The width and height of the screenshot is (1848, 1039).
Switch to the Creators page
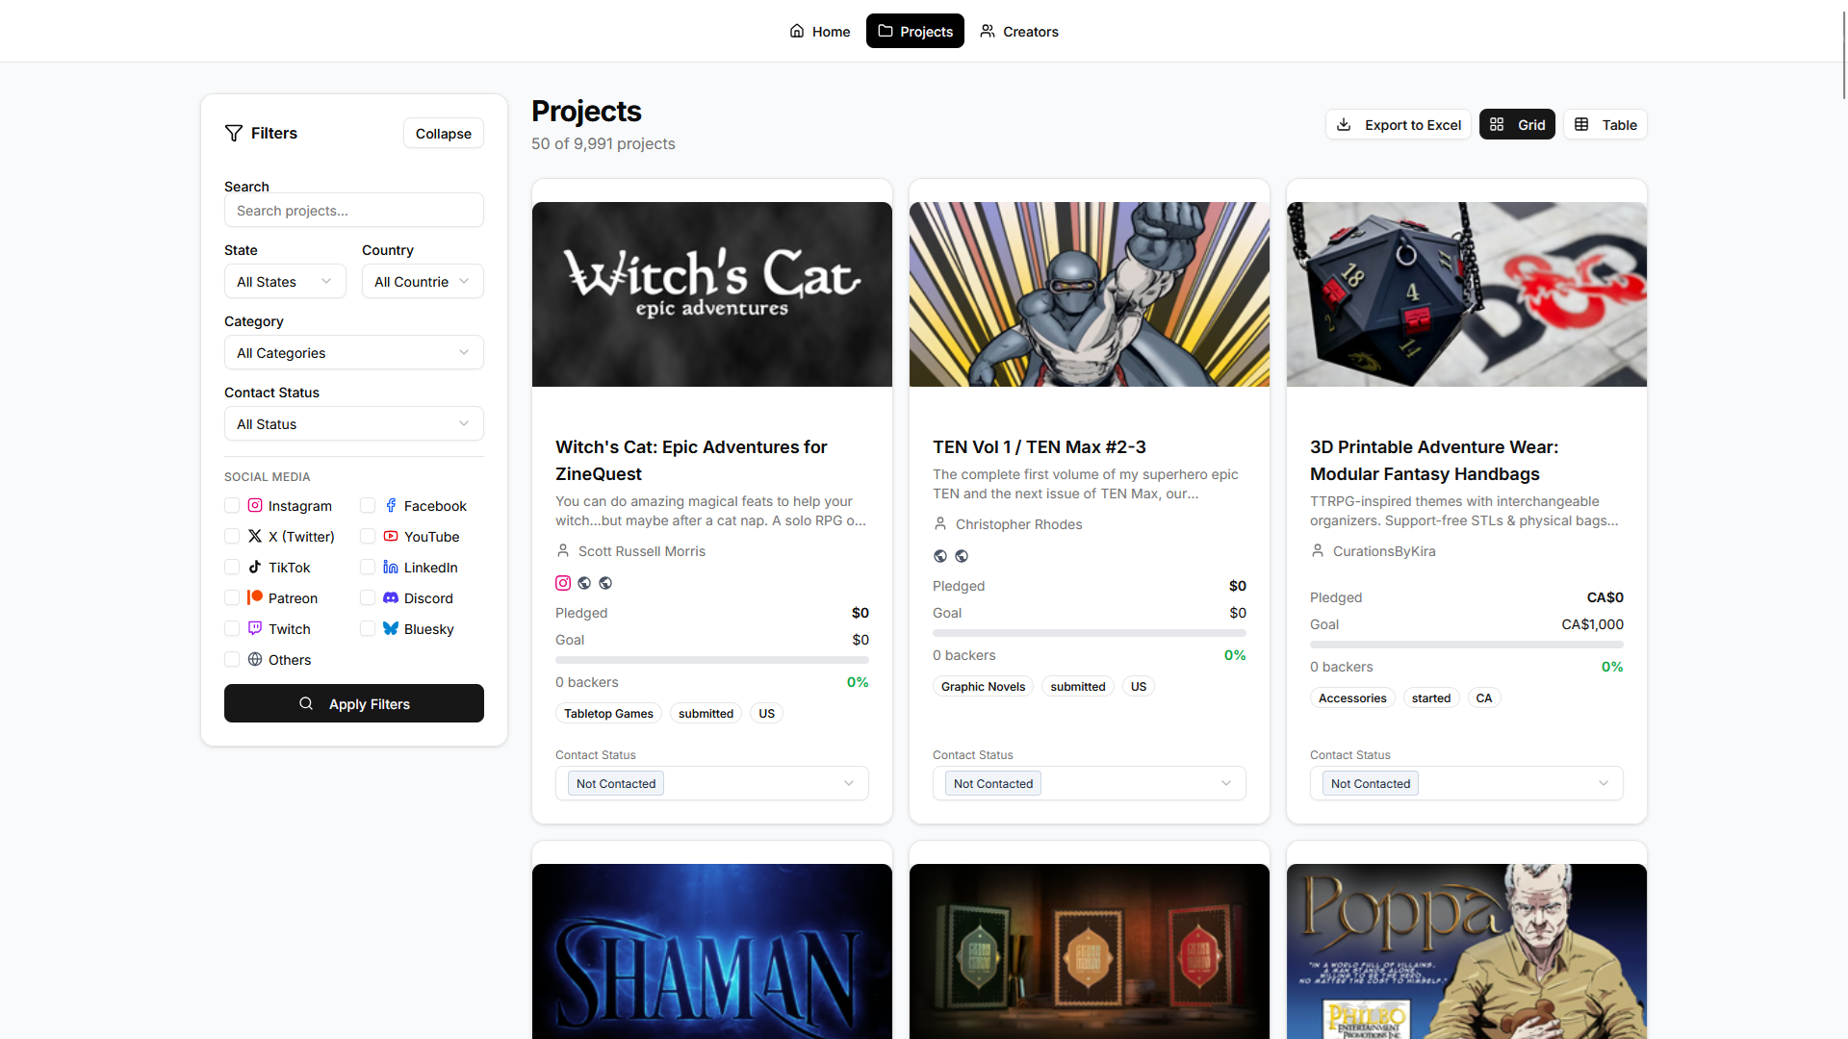coord(1019,31)
